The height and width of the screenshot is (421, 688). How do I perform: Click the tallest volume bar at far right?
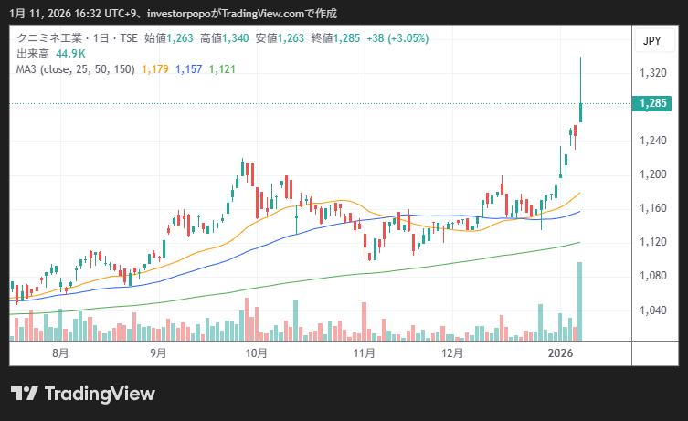(579, 301)
